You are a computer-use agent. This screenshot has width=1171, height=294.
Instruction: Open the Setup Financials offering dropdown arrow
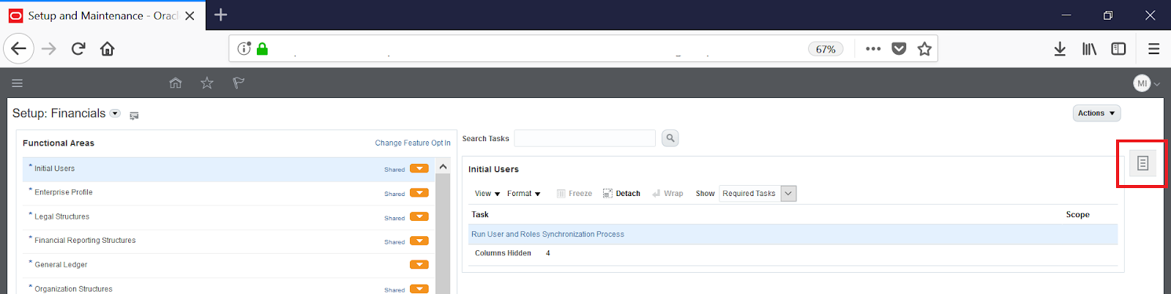click(115, 113)
